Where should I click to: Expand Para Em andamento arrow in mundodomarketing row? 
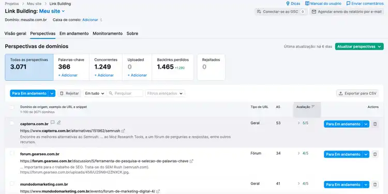click(366, 185)
